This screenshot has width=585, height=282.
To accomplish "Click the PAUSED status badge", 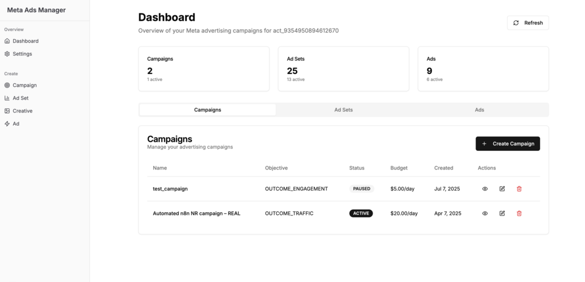I will [361, 189].
